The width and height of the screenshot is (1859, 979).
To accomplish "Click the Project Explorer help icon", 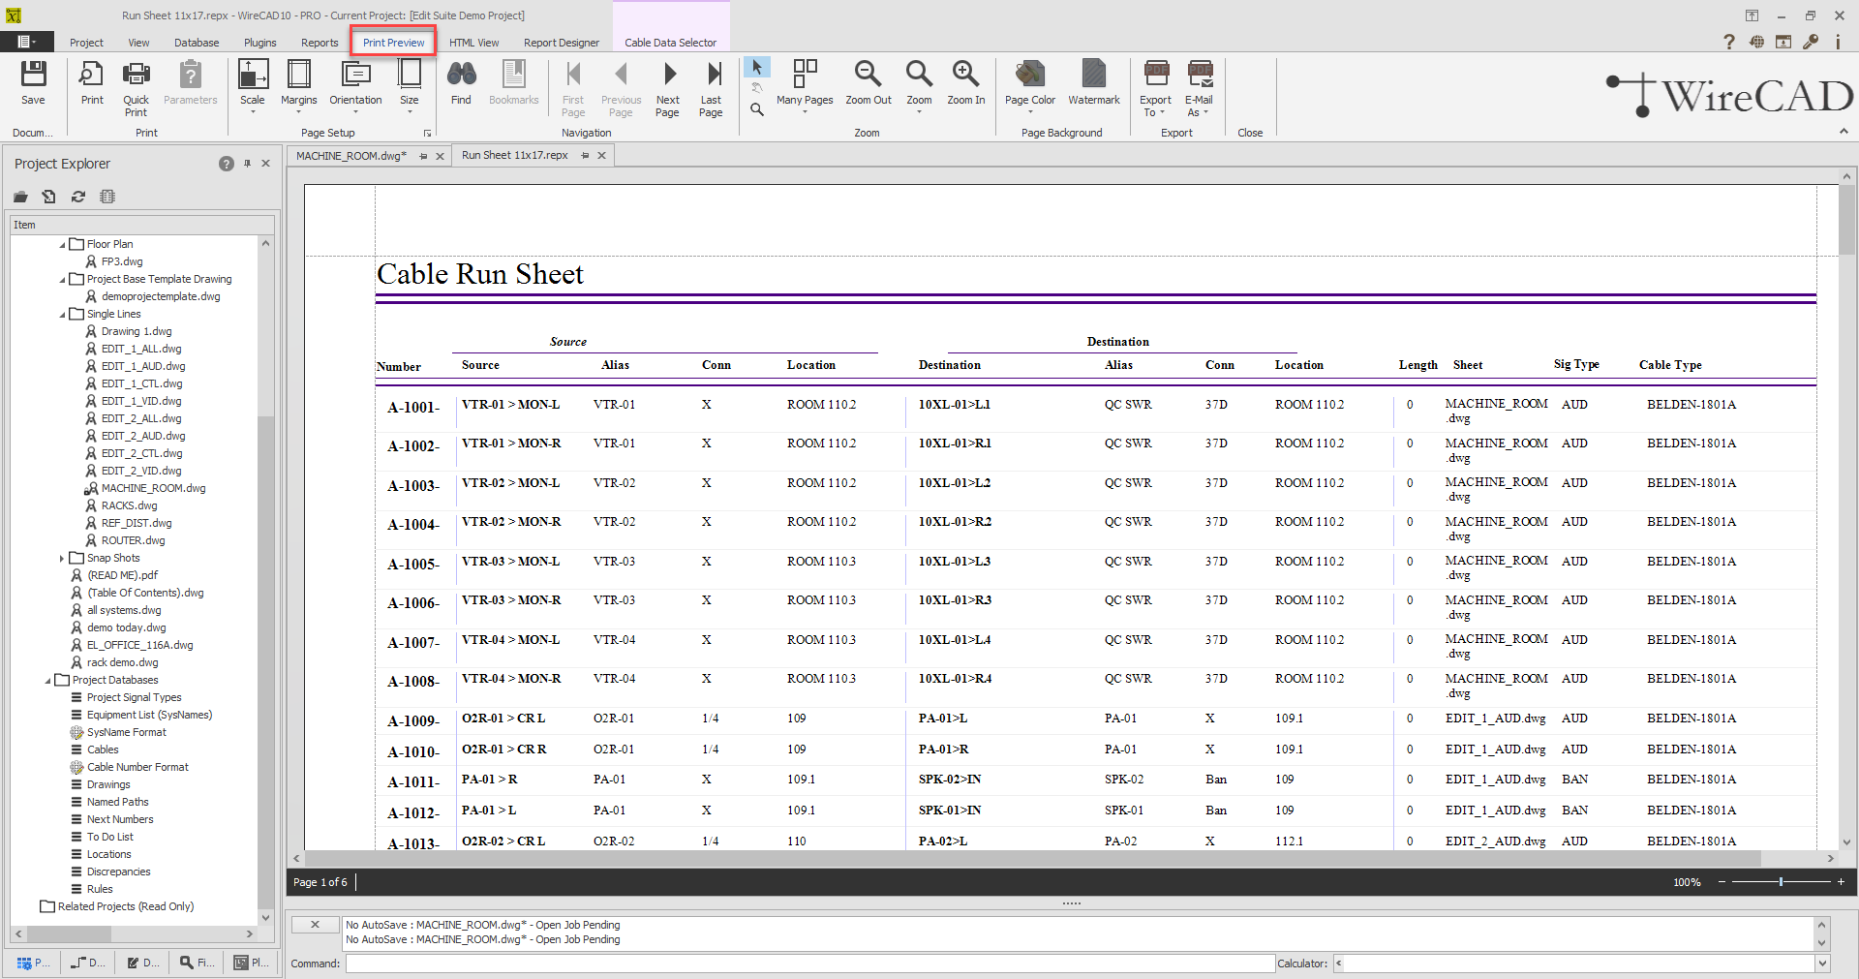I will [x=227, y=164].
